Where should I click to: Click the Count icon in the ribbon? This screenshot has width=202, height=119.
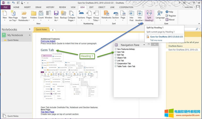[41, 15]
